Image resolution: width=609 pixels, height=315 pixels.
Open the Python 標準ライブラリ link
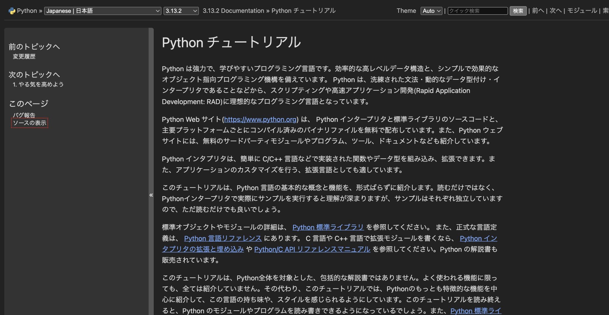(328, 227)
